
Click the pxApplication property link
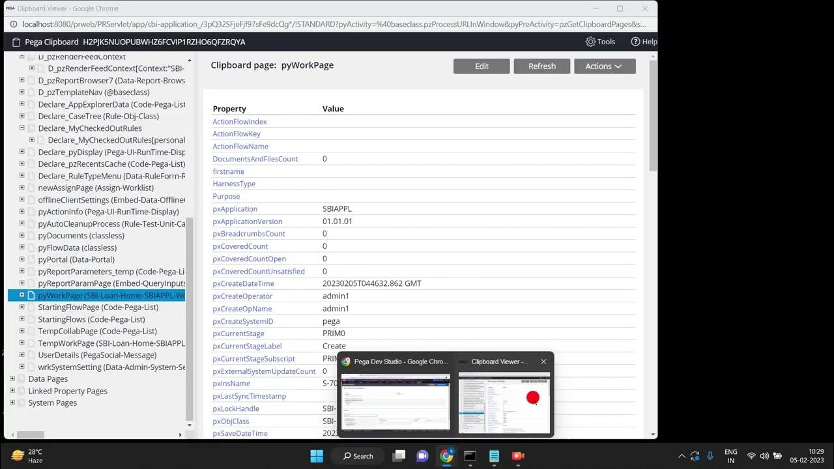click(x=235, y=209)
